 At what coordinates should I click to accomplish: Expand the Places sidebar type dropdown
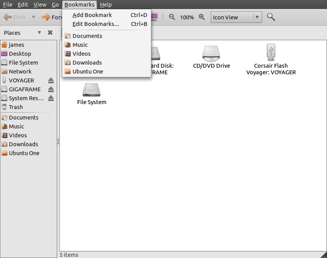tap(39, 33)
